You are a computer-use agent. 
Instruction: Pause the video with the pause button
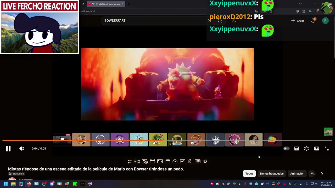click(x=8, y=149)
